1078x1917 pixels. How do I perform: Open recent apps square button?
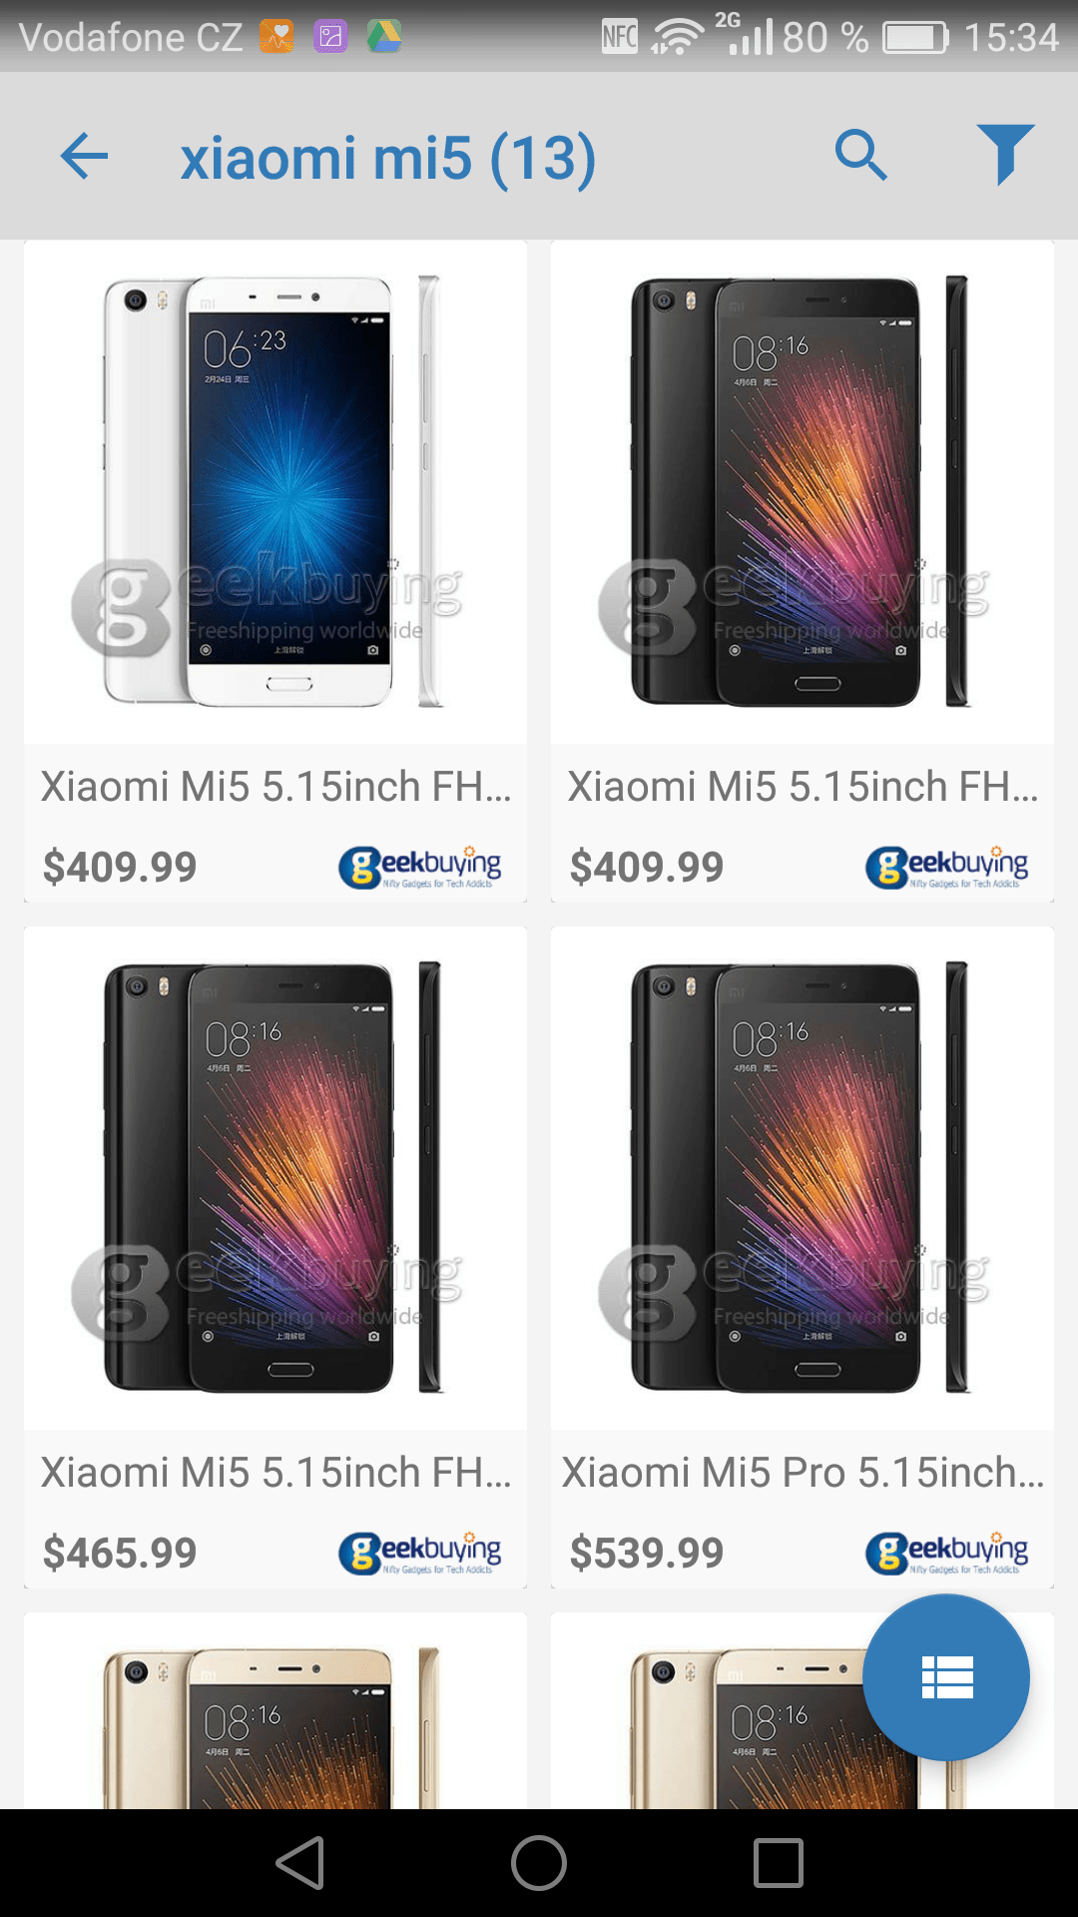779,1863
